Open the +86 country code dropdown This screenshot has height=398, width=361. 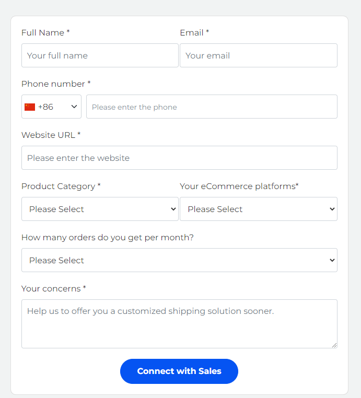51,107
